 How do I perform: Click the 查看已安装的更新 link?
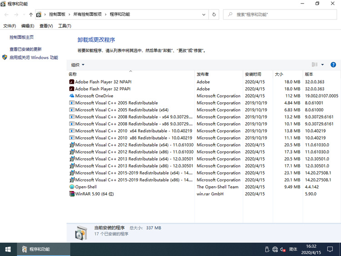[25, 49]
